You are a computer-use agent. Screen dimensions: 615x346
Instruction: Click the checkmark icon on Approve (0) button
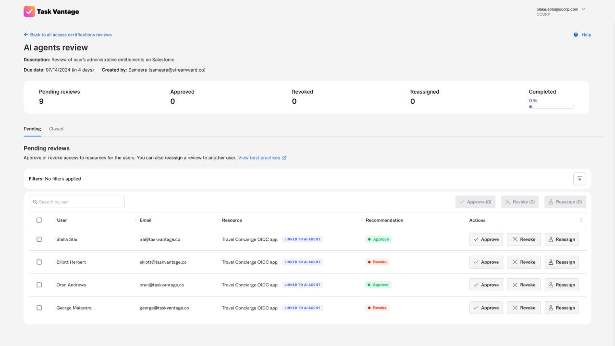point(462,201)
